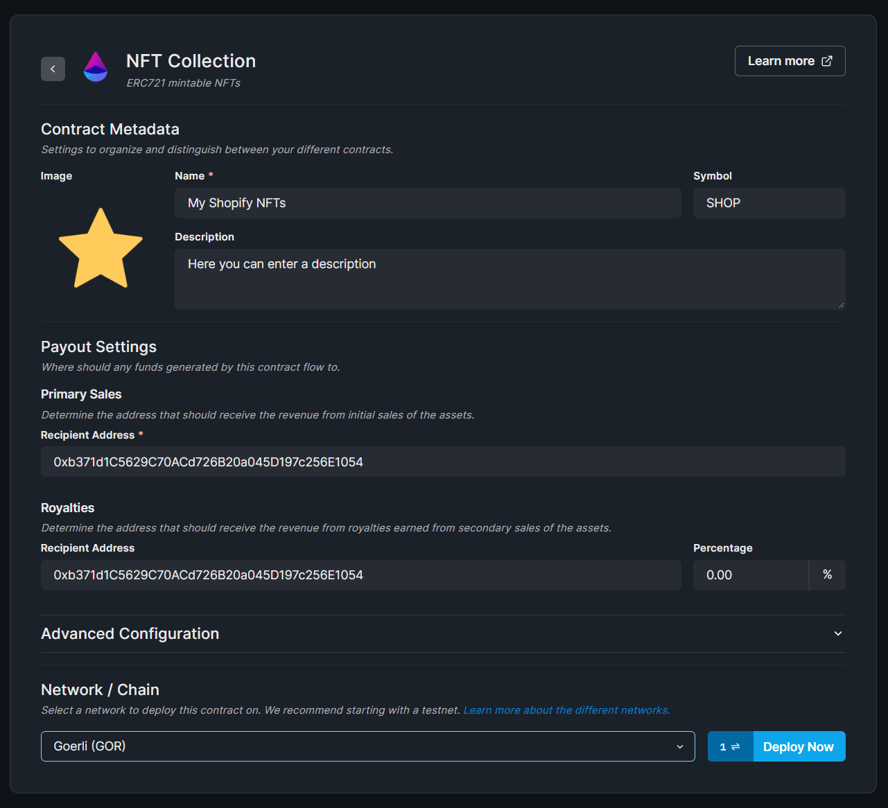The height and width of the screenshot is (808, 888).
Task: Select a different network from the Goerli dropdown
Action: [367, 746]
